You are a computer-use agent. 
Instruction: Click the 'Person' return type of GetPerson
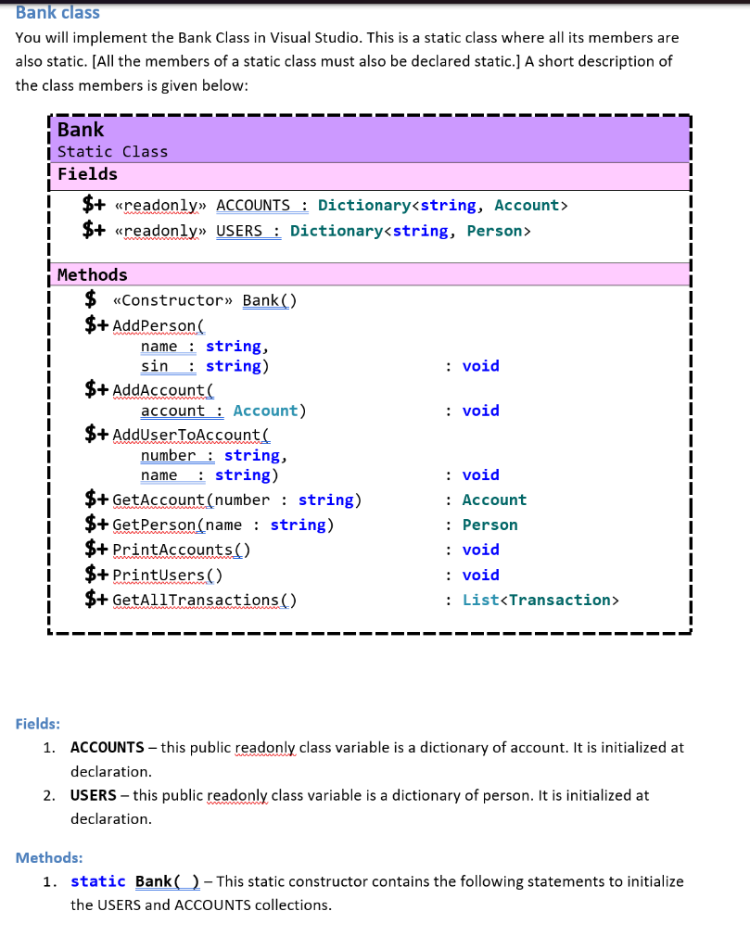tap(489, 525)
